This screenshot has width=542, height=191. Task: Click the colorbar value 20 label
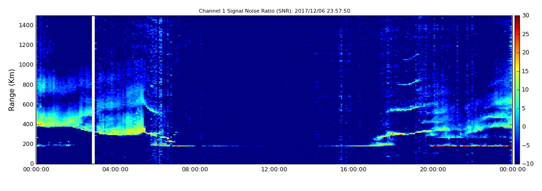526,53
